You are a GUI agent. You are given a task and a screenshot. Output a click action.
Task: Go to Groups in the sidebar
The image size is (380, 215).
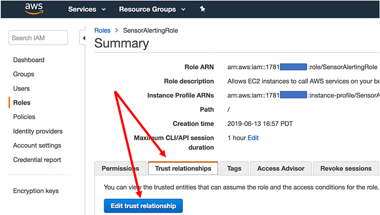(24, 74)
